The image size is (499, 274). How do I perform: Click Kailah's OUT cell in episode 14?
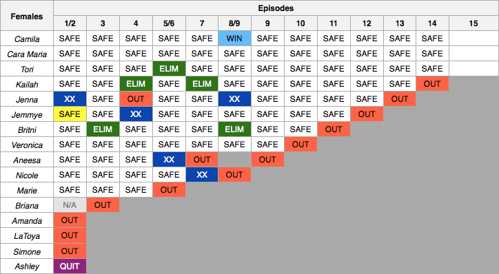[x=432, y=84]
